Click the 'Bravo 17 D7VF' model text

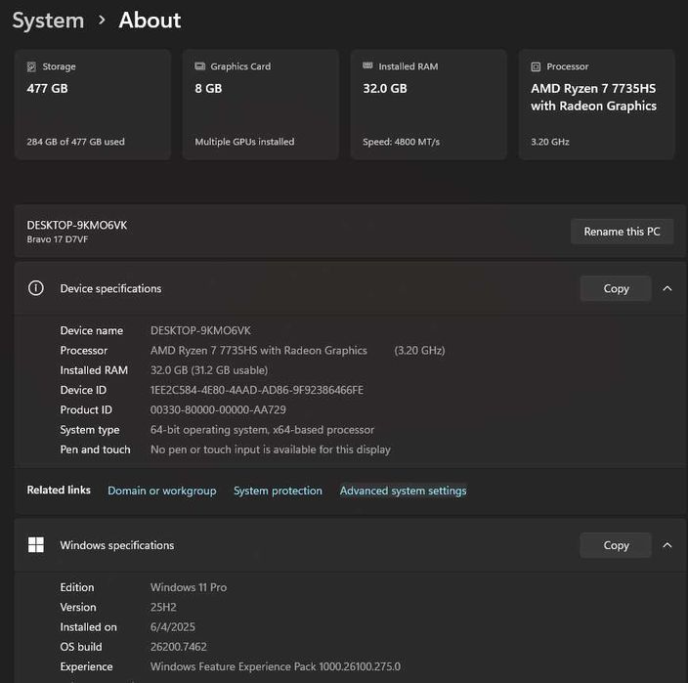tap(58, 239)
